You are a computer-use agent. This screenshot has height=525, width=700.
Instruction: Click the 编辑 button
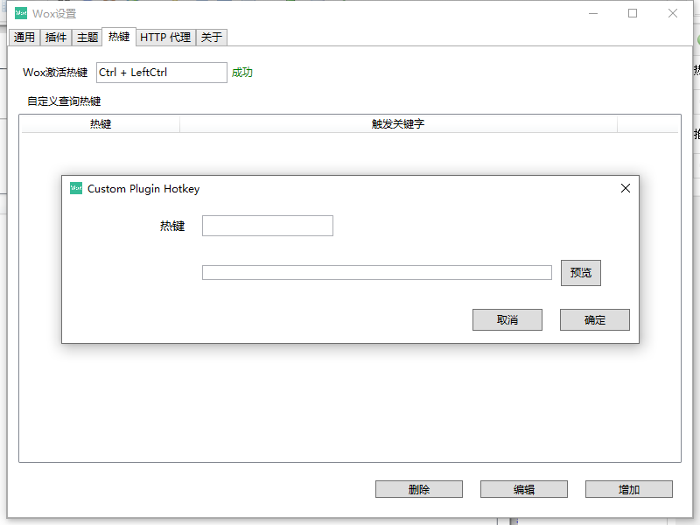[x=523, y=489]
